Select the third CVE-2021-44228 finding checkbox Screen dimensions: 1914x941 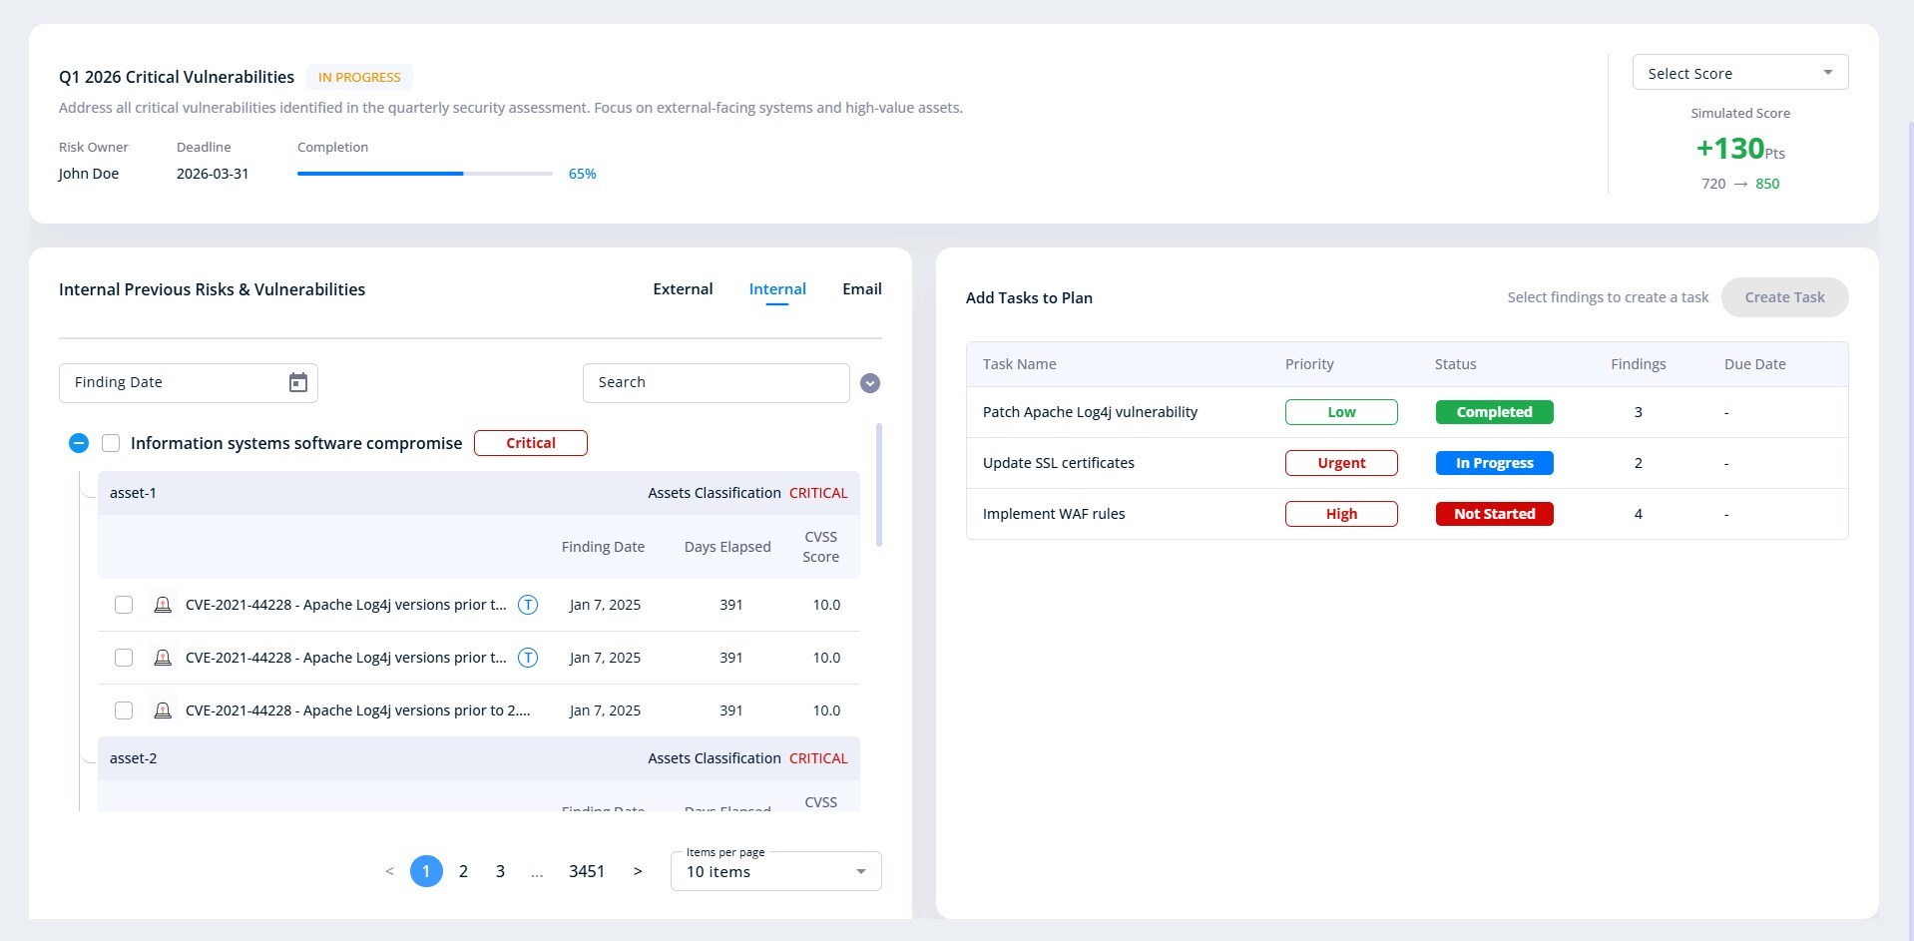[x=124, y=710]
